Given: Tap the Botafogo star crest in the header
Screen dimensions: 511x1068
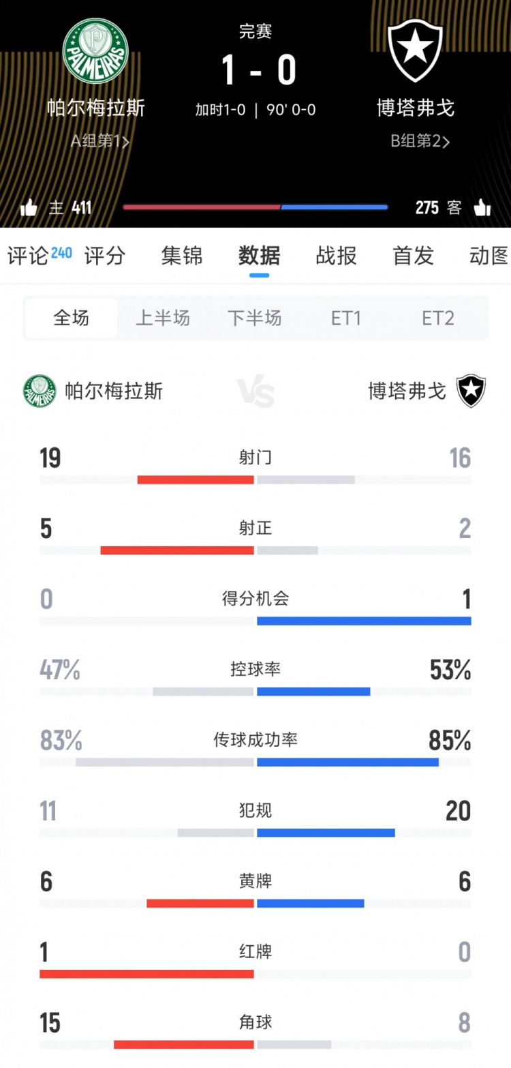Looking at the screenshot, I should 415,51.
